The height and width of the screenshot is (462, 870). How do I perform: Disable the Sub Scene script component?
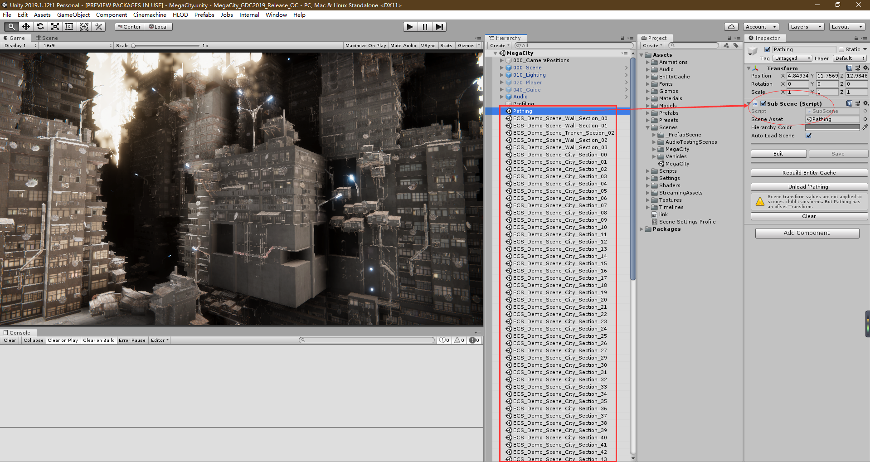click(x=763, y=103)
